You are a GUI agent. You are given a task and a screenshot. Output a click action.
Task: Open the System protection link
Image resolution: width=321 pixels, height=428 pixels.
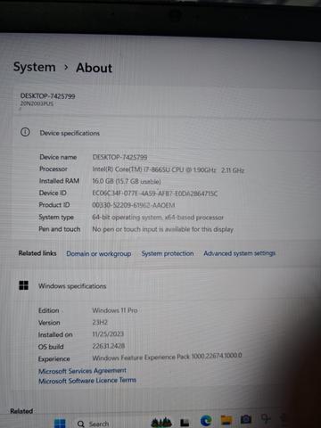click(x=168, y=253)
